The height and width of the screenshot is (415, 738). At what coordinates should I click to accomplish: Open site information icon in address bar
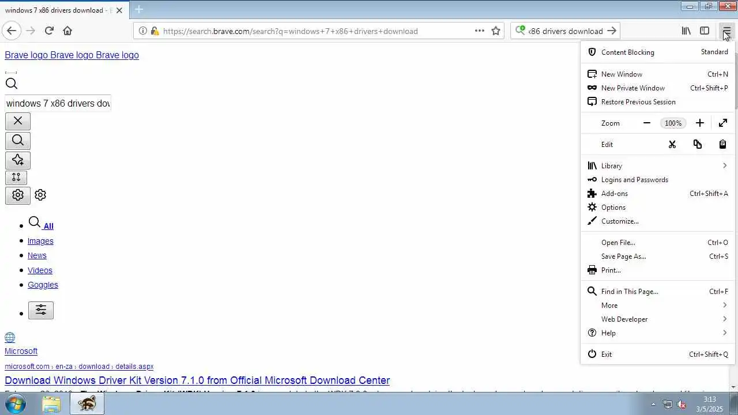[143, 31]
